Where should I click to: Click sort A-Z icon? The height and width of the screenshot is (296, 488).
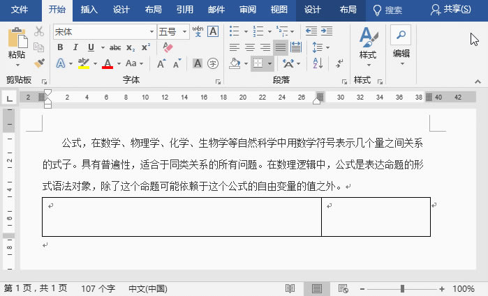coord(318,63)
